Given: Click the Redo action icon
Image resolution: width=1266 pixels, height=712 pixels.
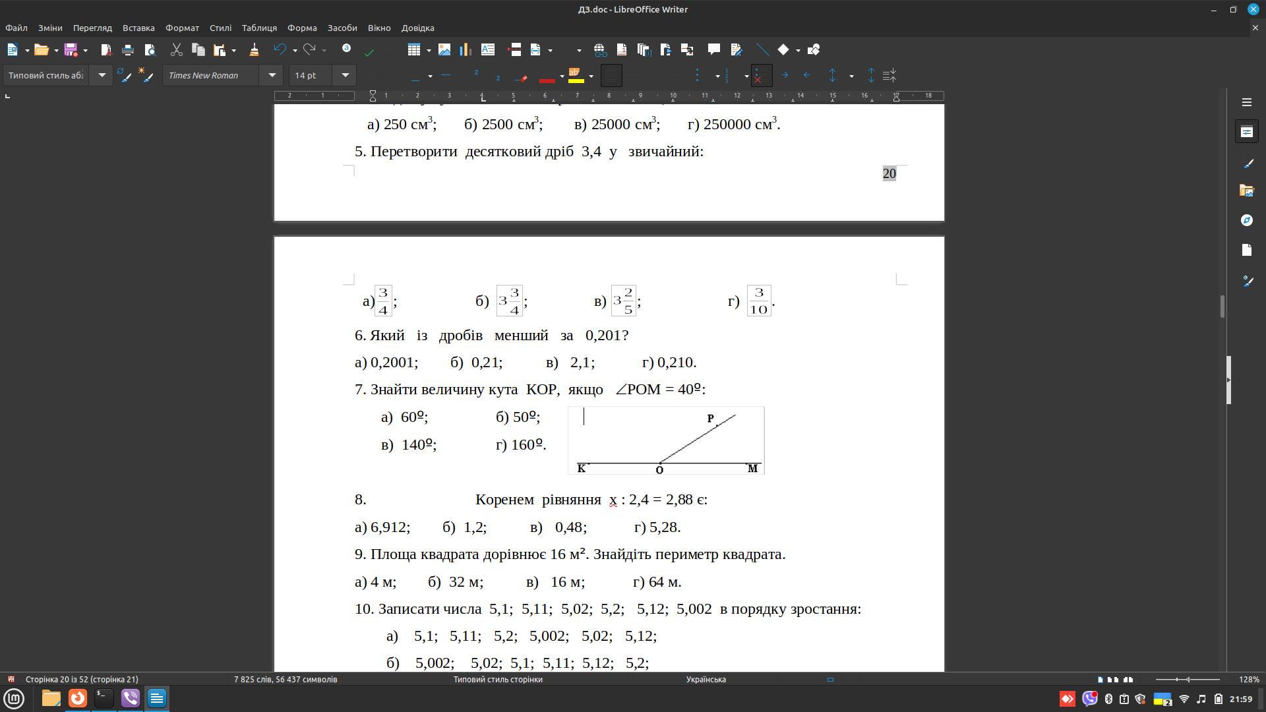Looking at the screenshot, I should 311,49.
